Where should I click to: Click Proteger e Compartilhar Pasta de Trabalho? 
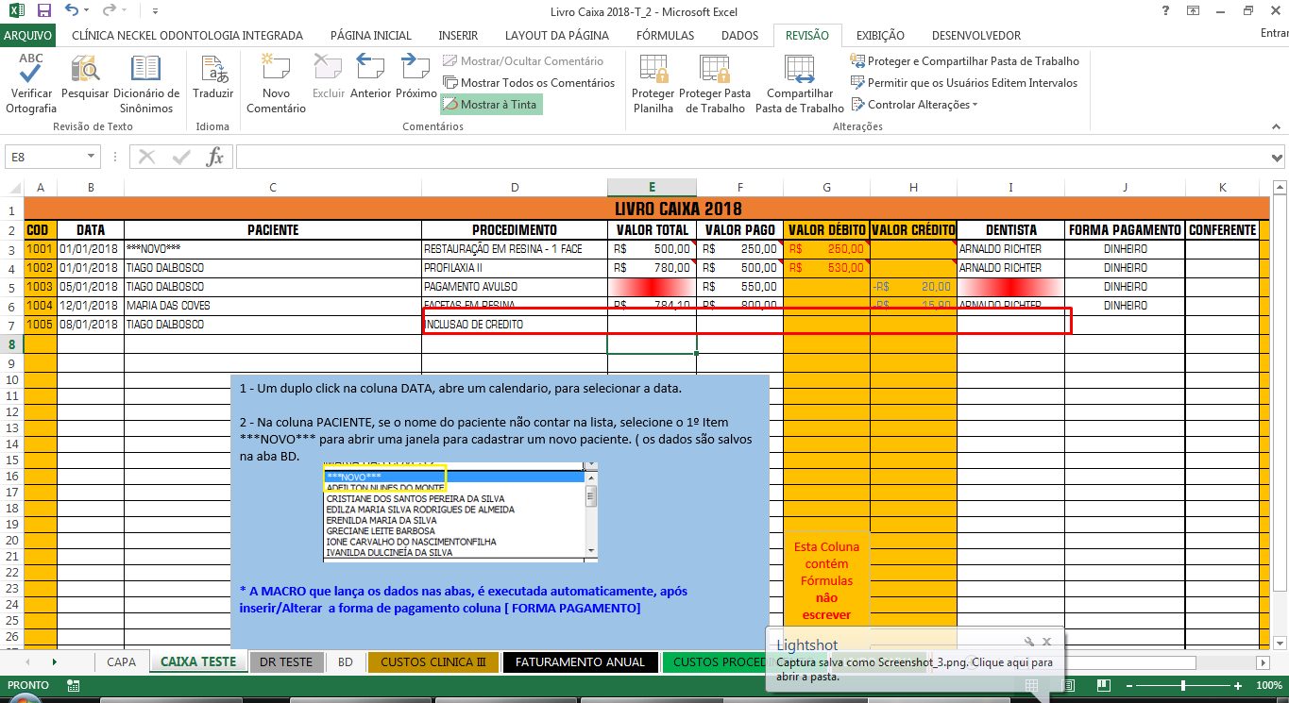pos(965,61)
